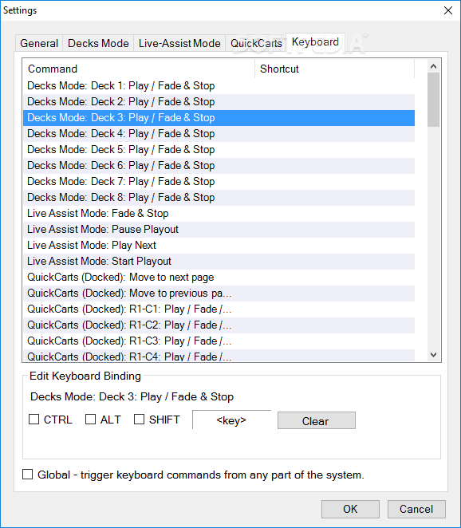Select Deck 1: Play / Fade & Stop
Viewport: 461px width, 528px height.
point(219,86)
